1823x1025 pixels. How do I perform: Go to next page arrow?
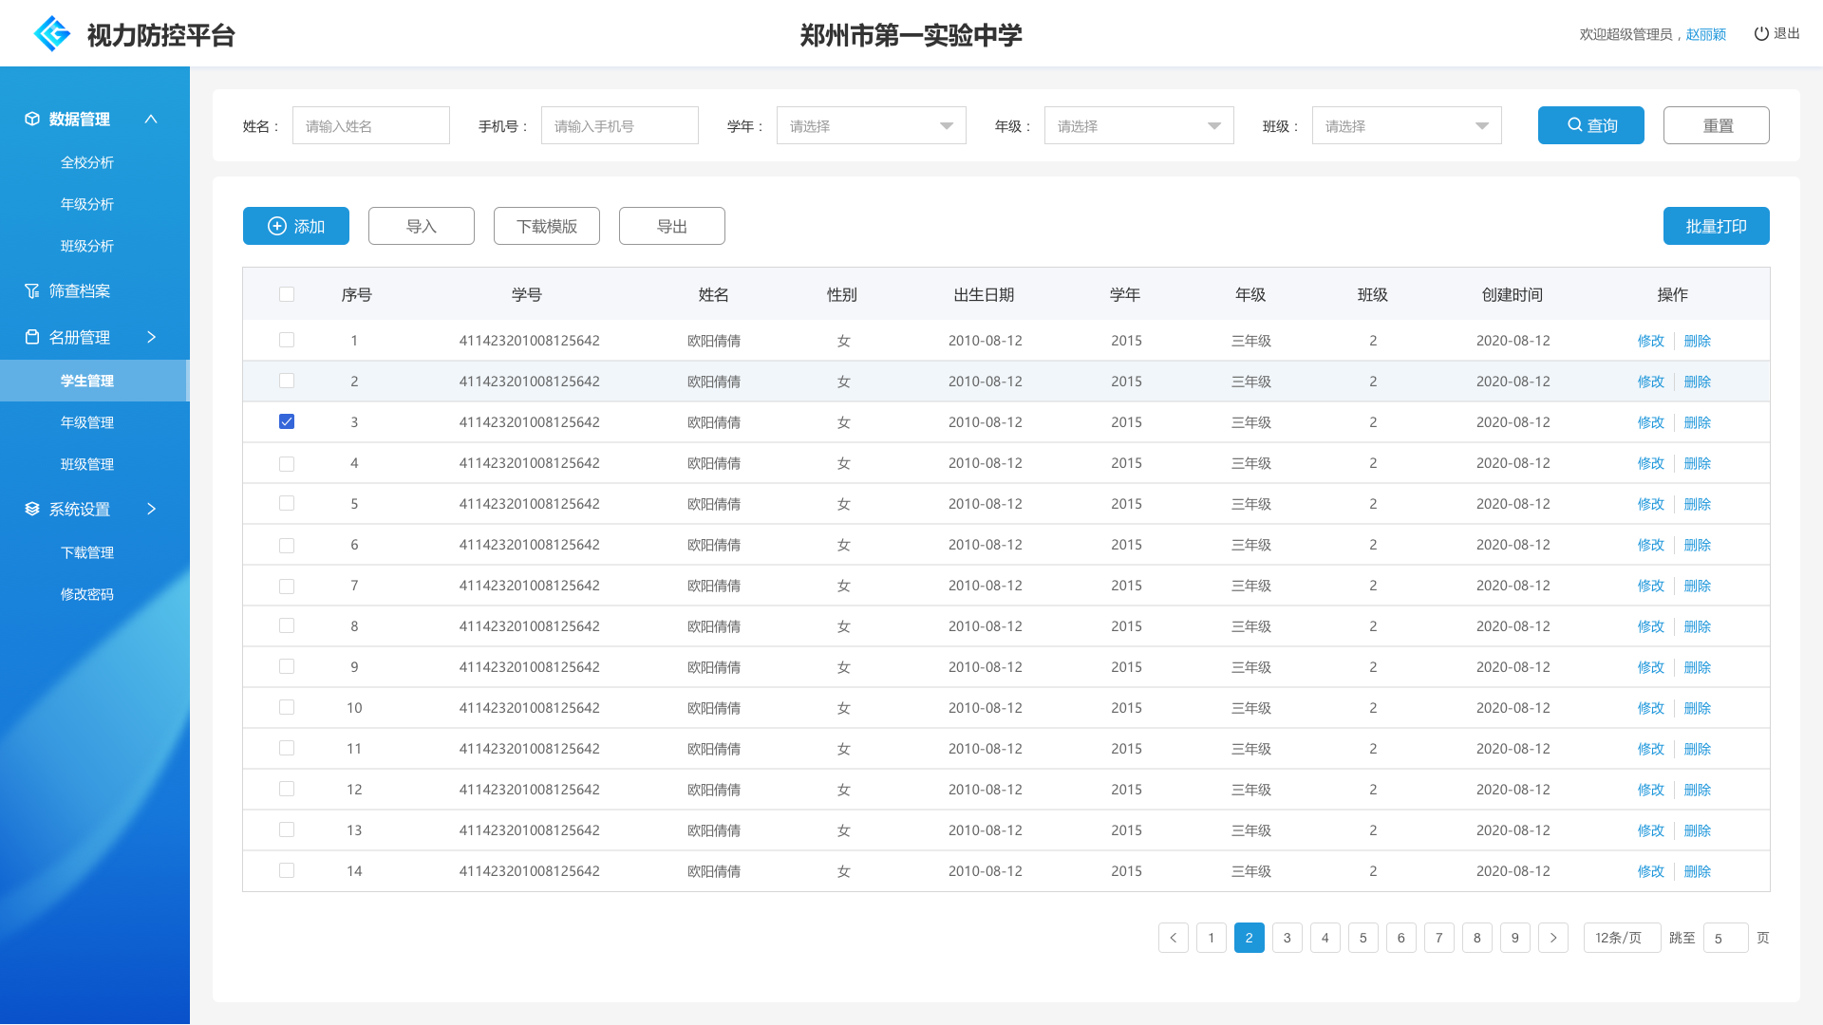point(1553,938)
